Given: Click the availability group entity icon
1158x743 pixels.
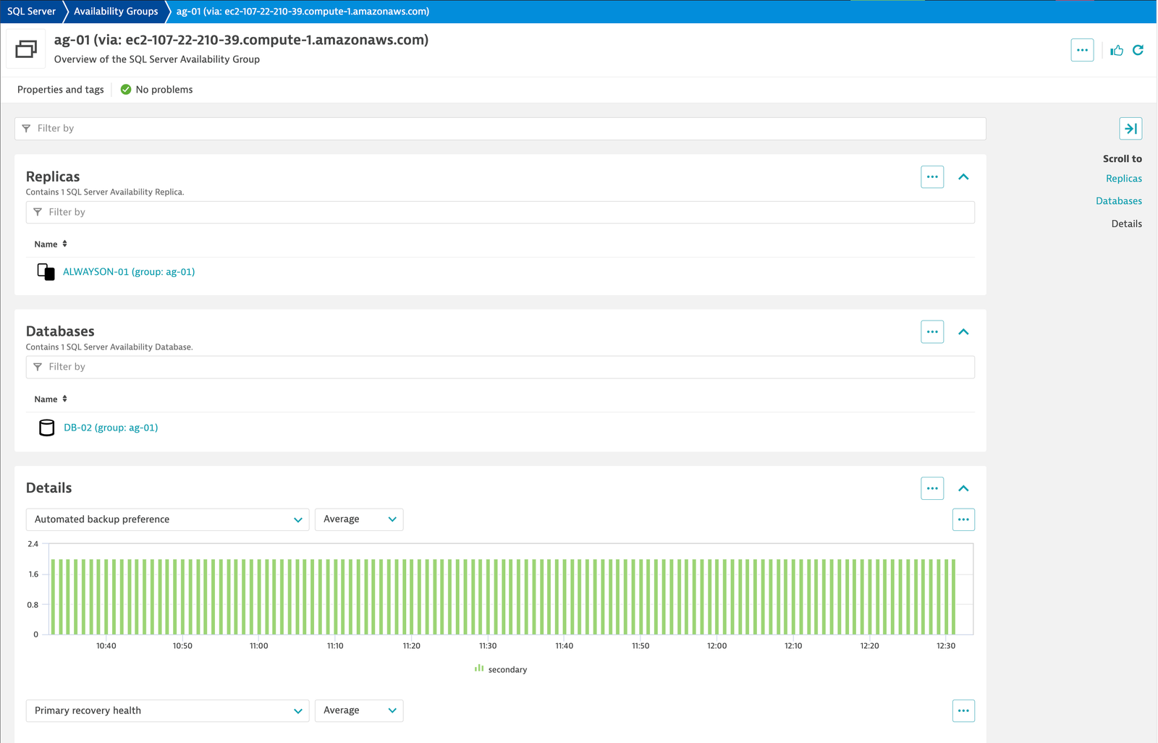Looking at the screenshot, I should point(26,49).
